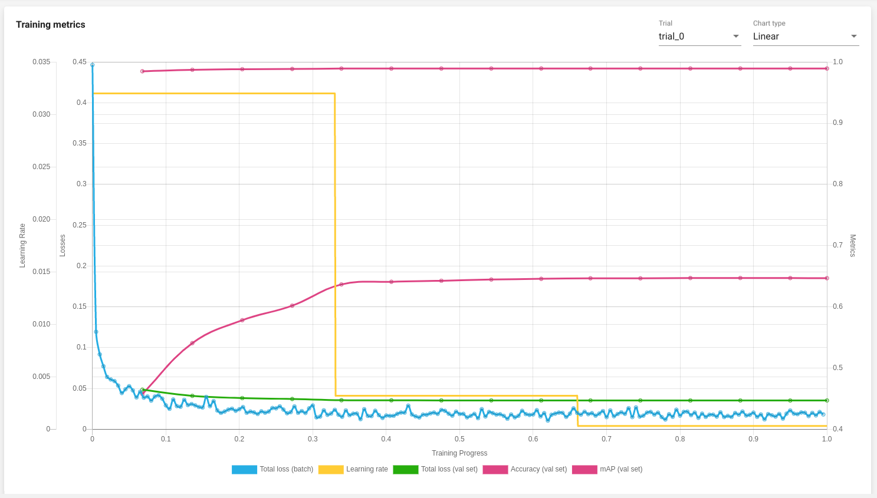Screen dimensions: 877x498
Task: Click the mAP (val set) legend text
Action: point(621,469)
